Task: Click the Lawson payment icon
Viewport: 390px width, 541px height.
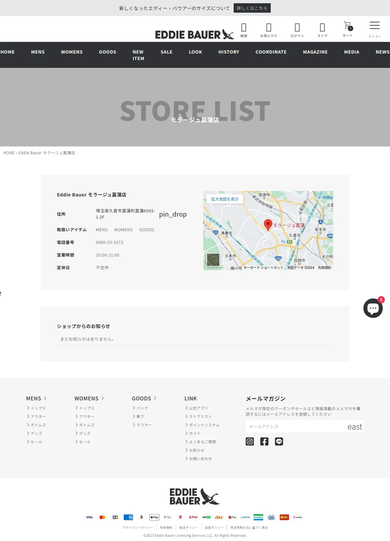Action: tap(245, 517)
